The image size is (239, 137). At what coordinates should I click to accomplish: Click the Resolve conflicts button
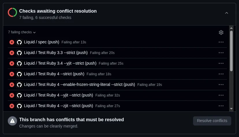tap(212, 121)
